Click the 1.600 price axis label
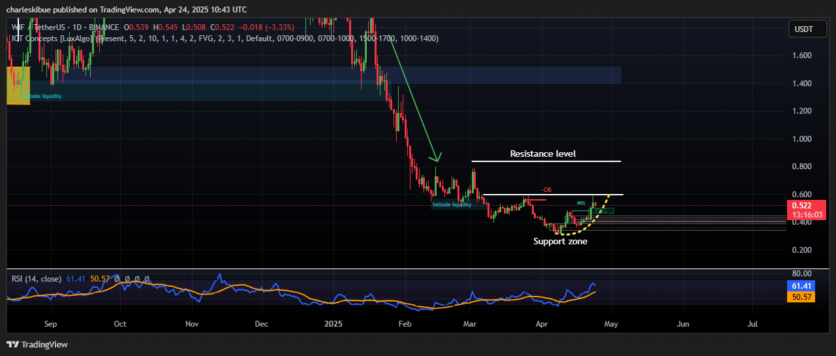This screenshot has height=356, width=836. tap(801, 56)
